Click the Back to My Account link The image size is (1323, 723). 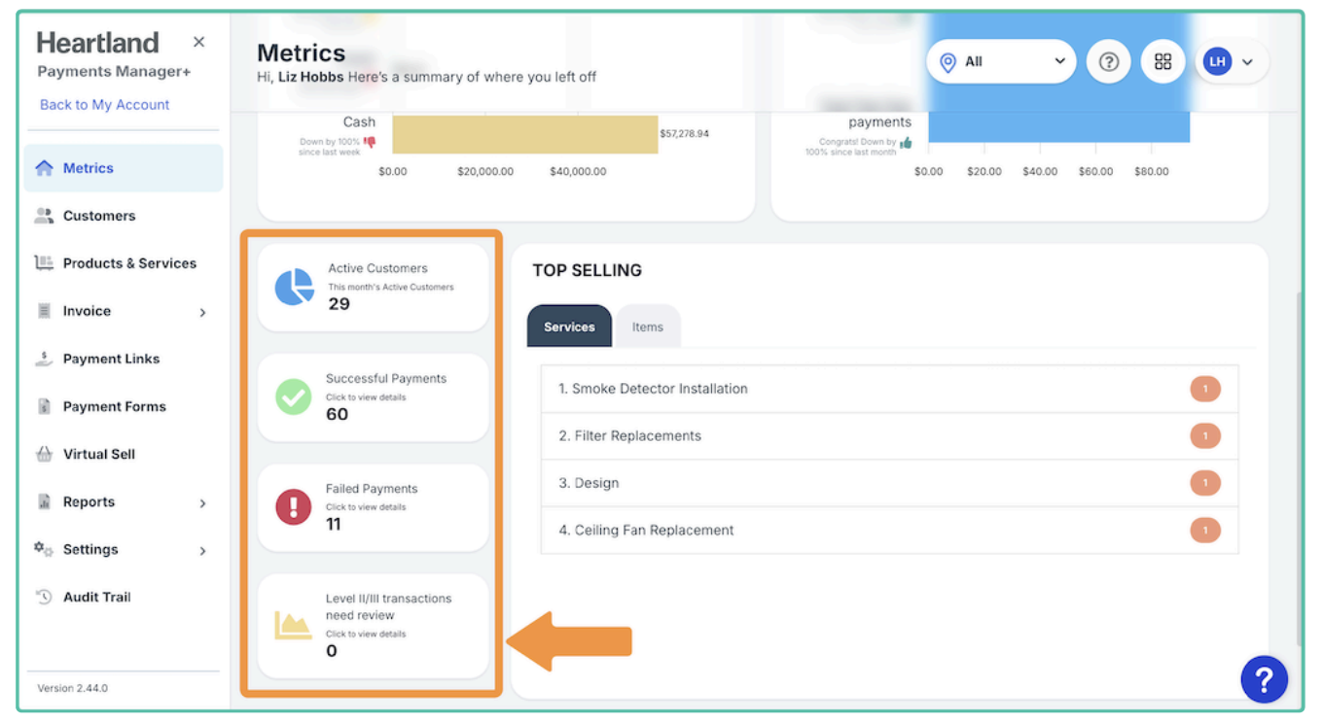[x=104, y=105]
